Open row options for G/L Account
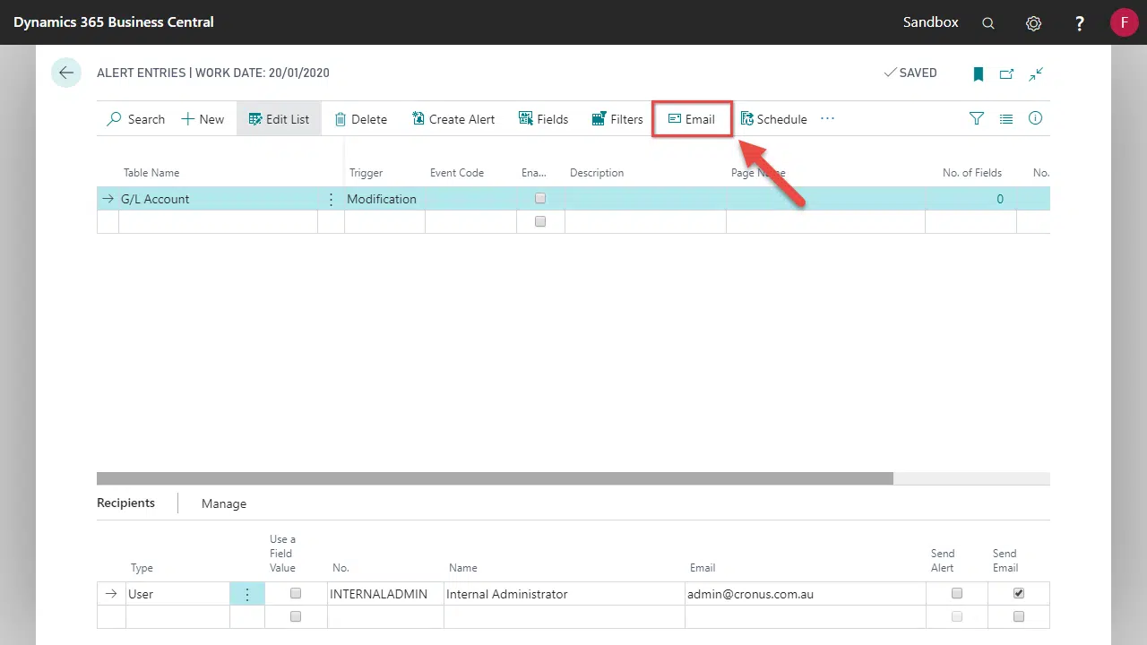Screen dimensions: 1147x645 pos(331,199)
